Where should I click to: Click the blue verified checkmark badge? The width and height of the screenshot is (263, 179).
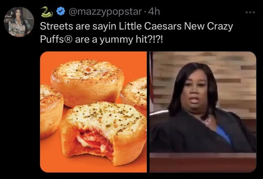pos(61,12)
